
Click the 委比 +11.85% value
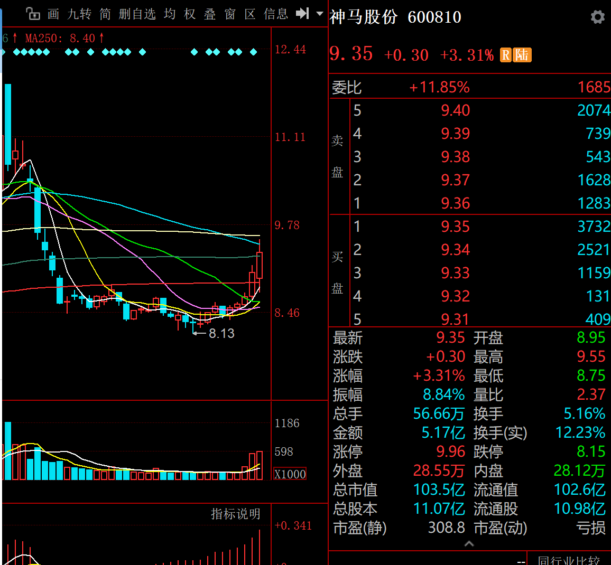(439, 87)
